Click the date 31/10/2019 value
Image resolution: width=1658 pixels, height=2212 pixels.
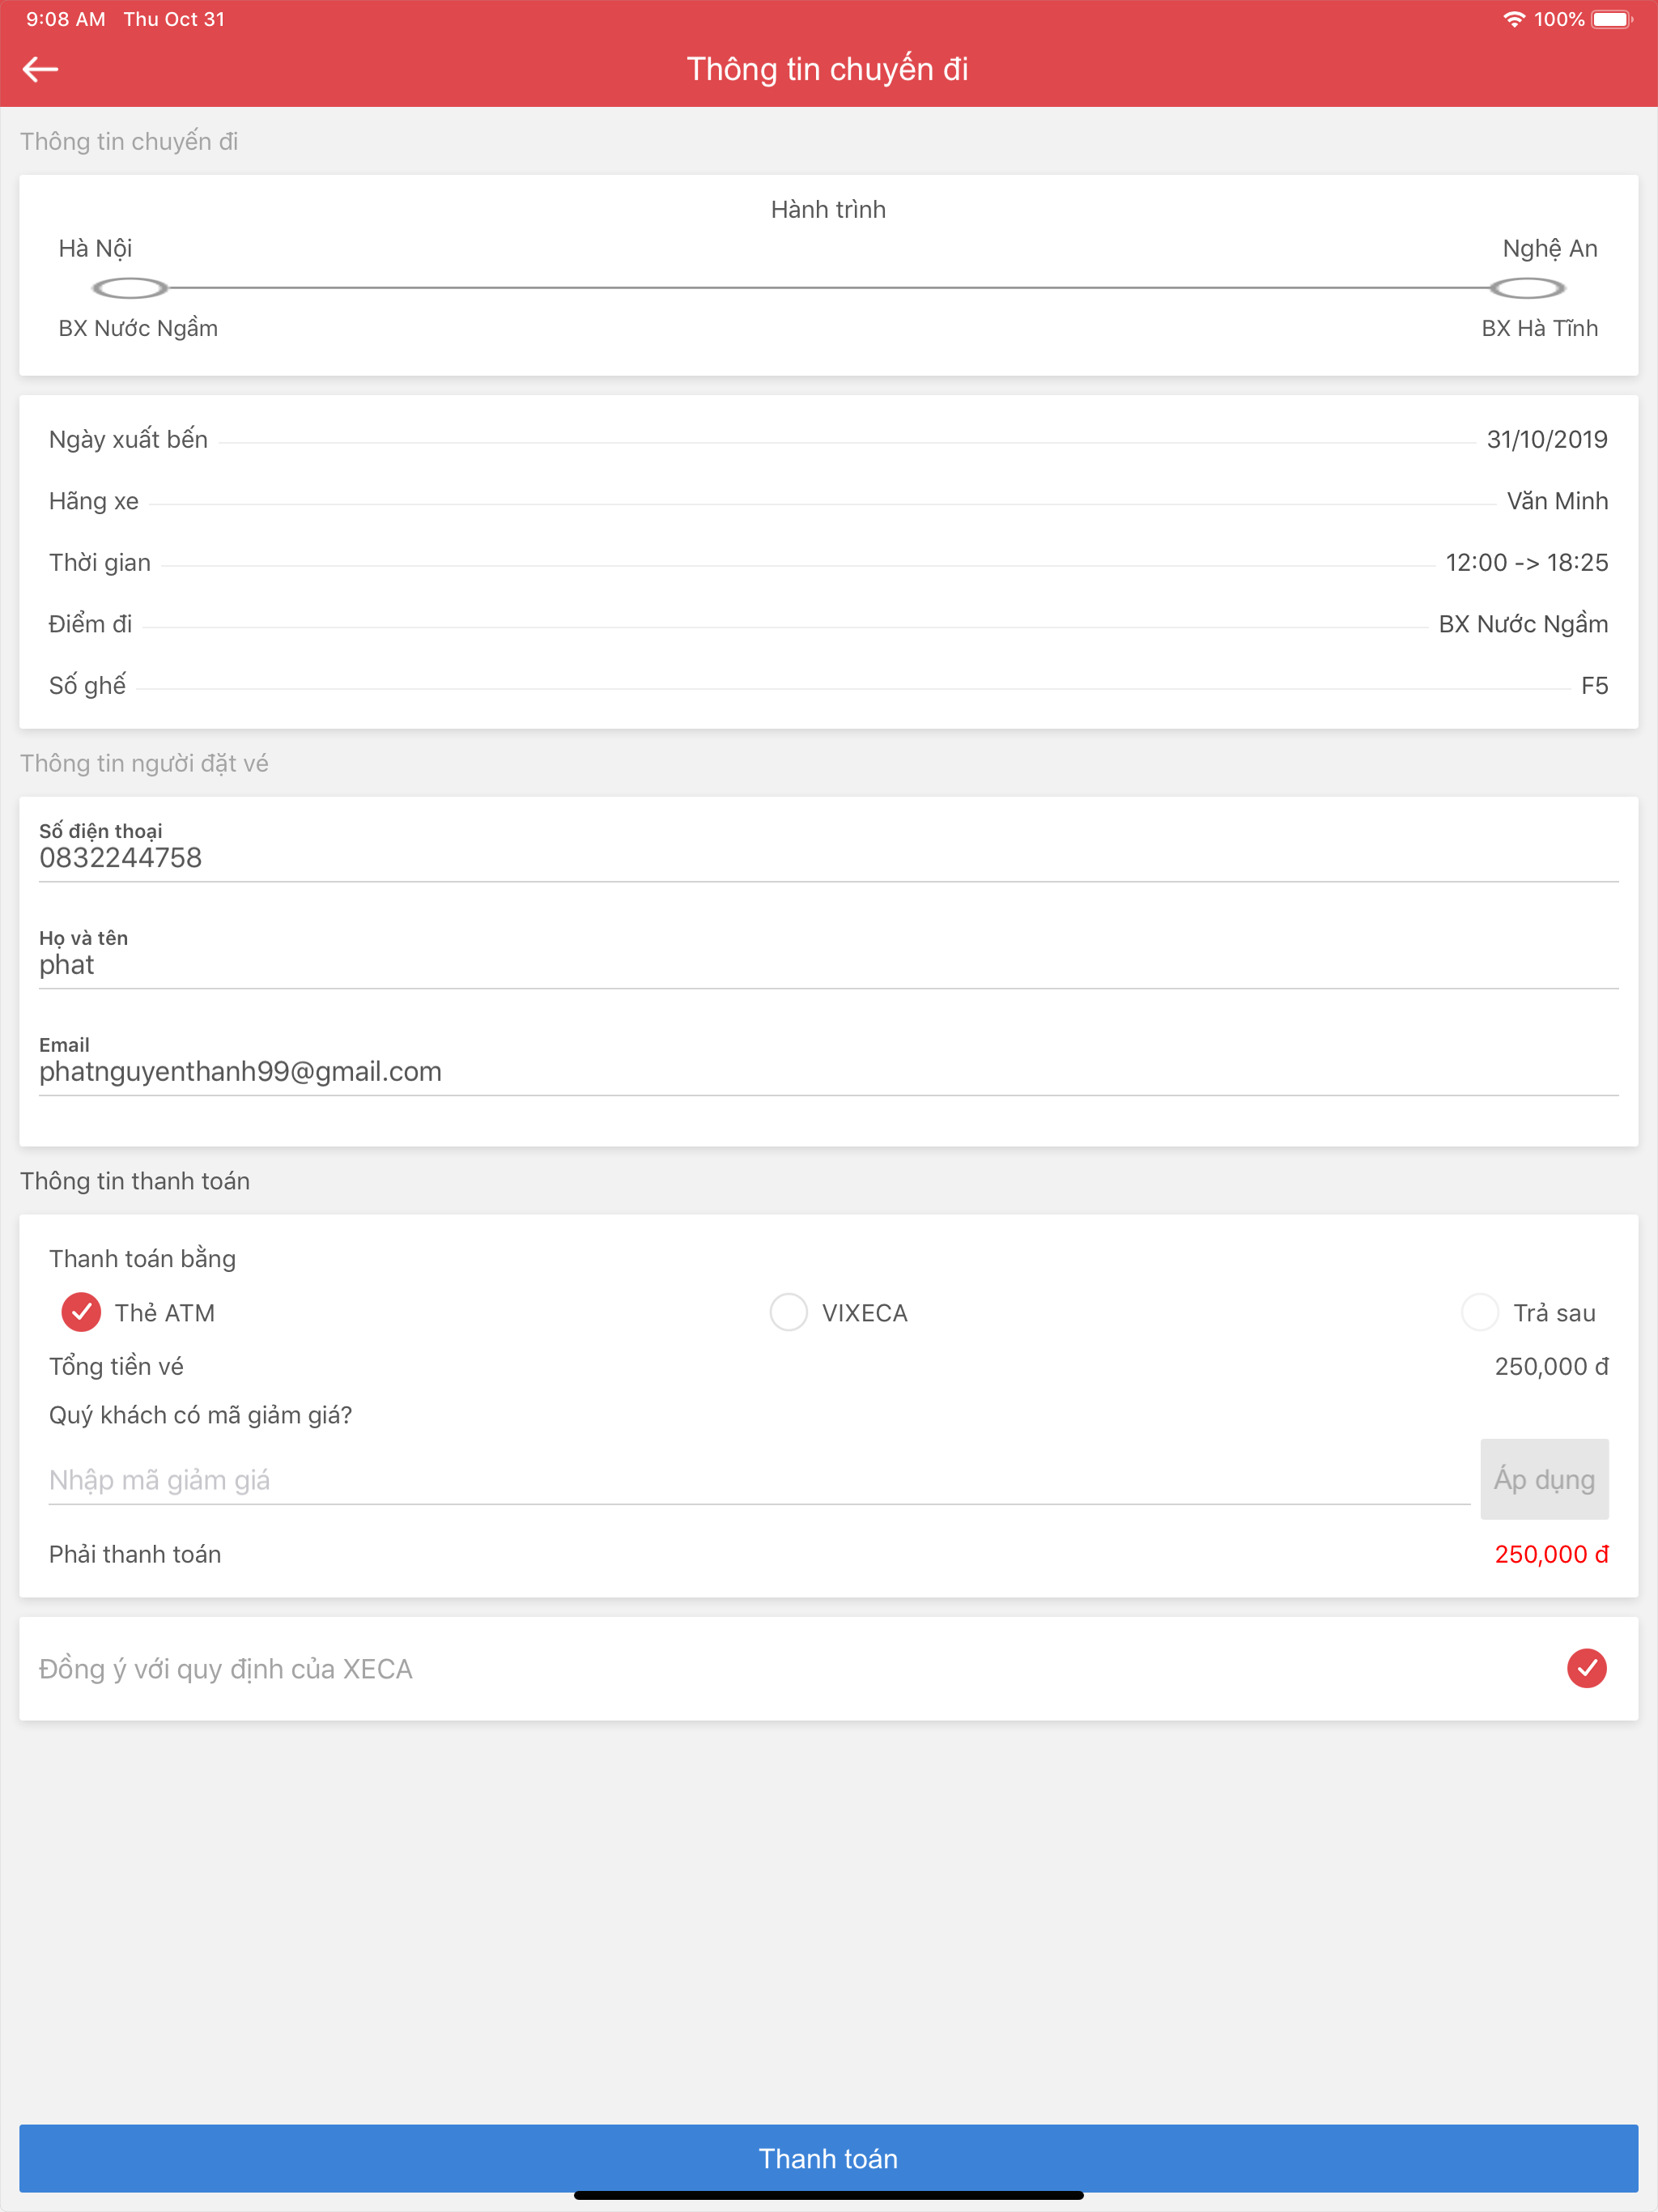coord(1547,439)
